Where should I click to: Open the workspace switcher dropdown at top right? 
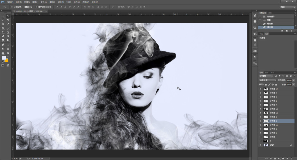(288, 7)
